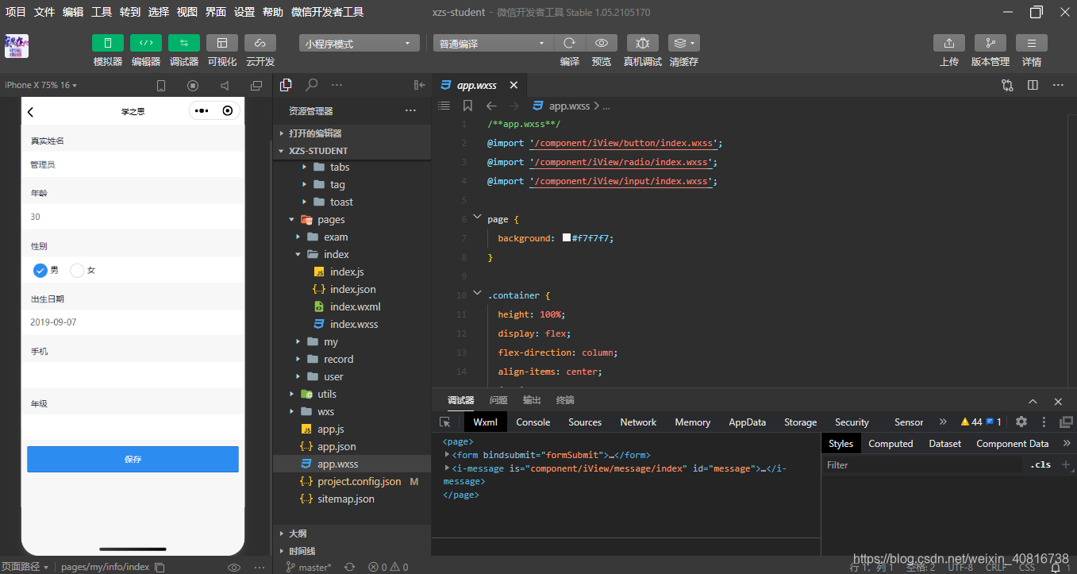Start real device debugging
The image size is (1077, 574).
[643, 43]
